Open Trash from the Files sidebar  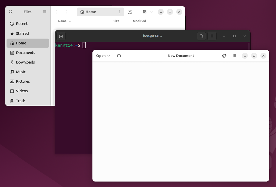(20, 101)
